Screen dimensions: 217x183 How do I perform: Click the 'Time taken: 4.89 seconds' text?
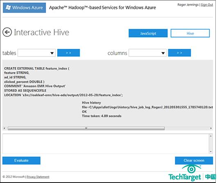coord(102,116)
